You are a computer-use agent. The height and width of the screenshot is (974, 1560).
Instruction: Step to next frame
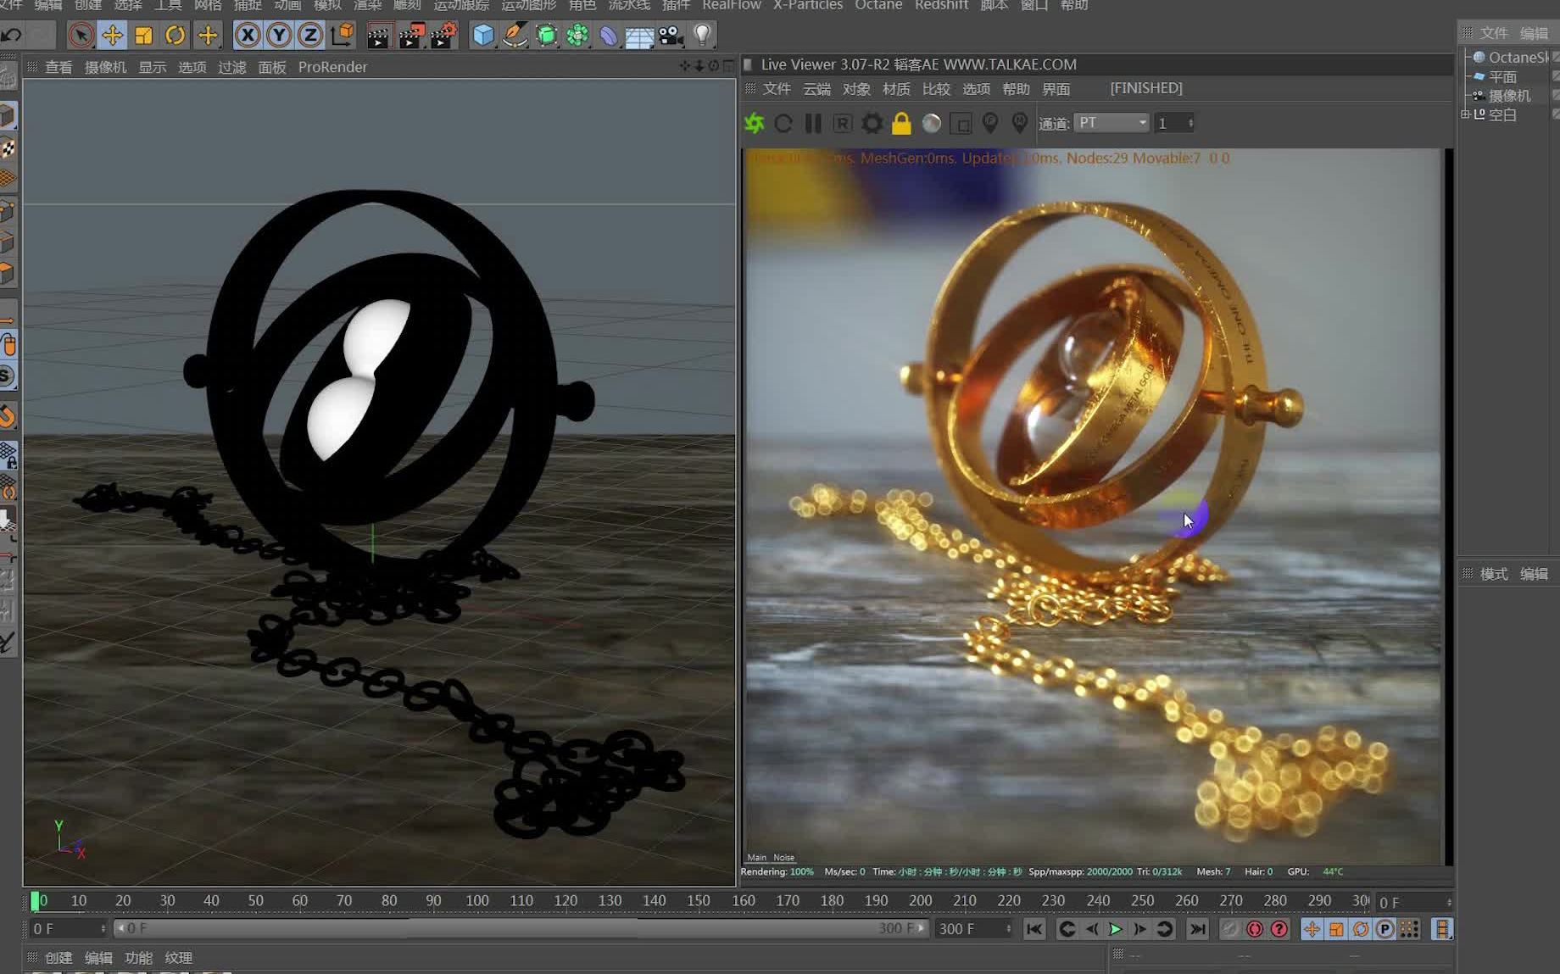pos(1140,929)
